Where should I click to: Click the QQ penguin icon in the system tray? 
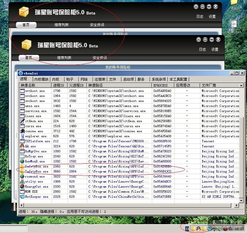coord(198,229)
